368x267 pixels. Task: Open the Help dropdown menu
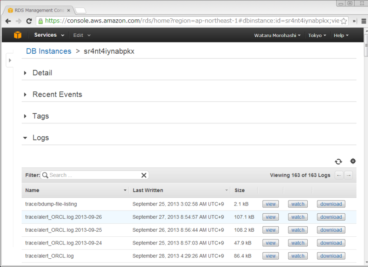(341, 35)
